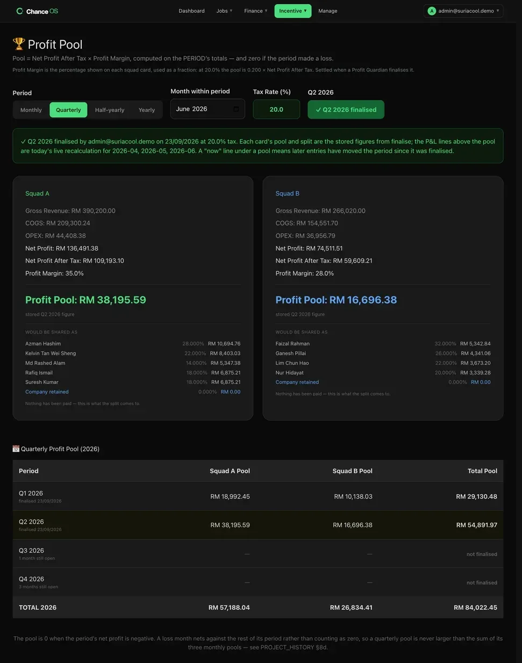The width and height of the screenshot is (522, 663).
Task: Click the Q3 2026 table row
Action: [x=258, y=553]
